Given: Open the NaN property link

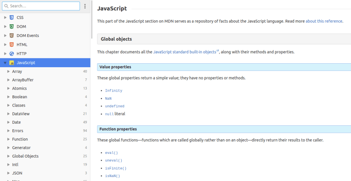Looking at the screenshot, I should tap(108, 98).
